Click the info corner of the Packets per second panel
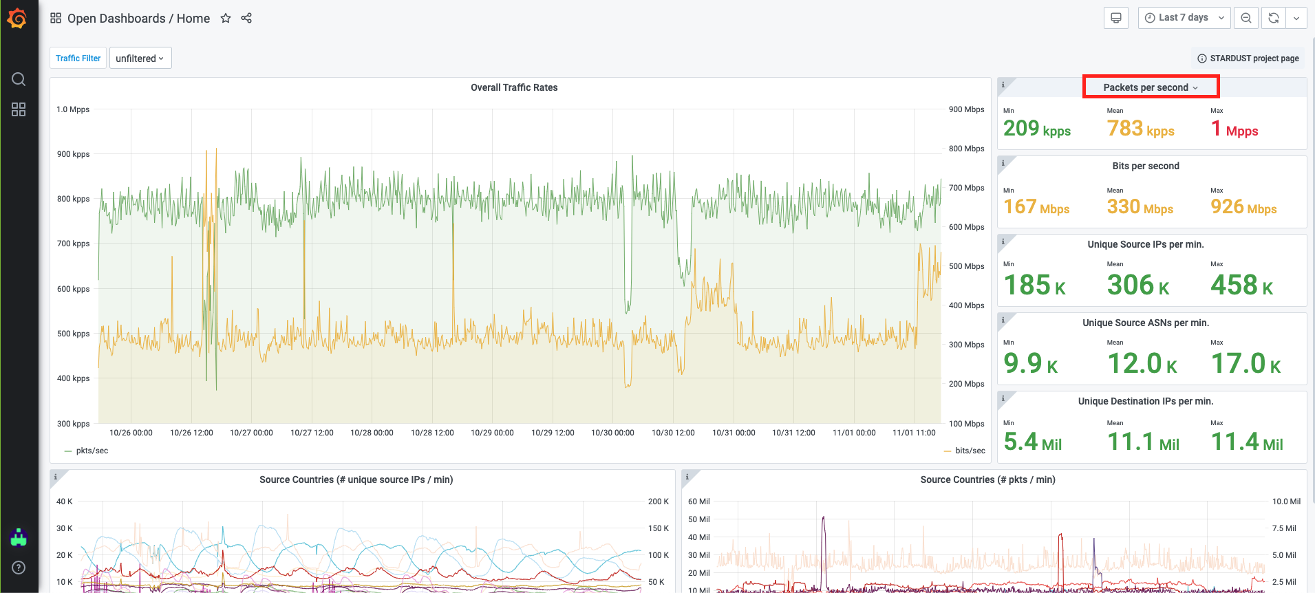This screenshot has height=593, width=1315. [1003, 85]
